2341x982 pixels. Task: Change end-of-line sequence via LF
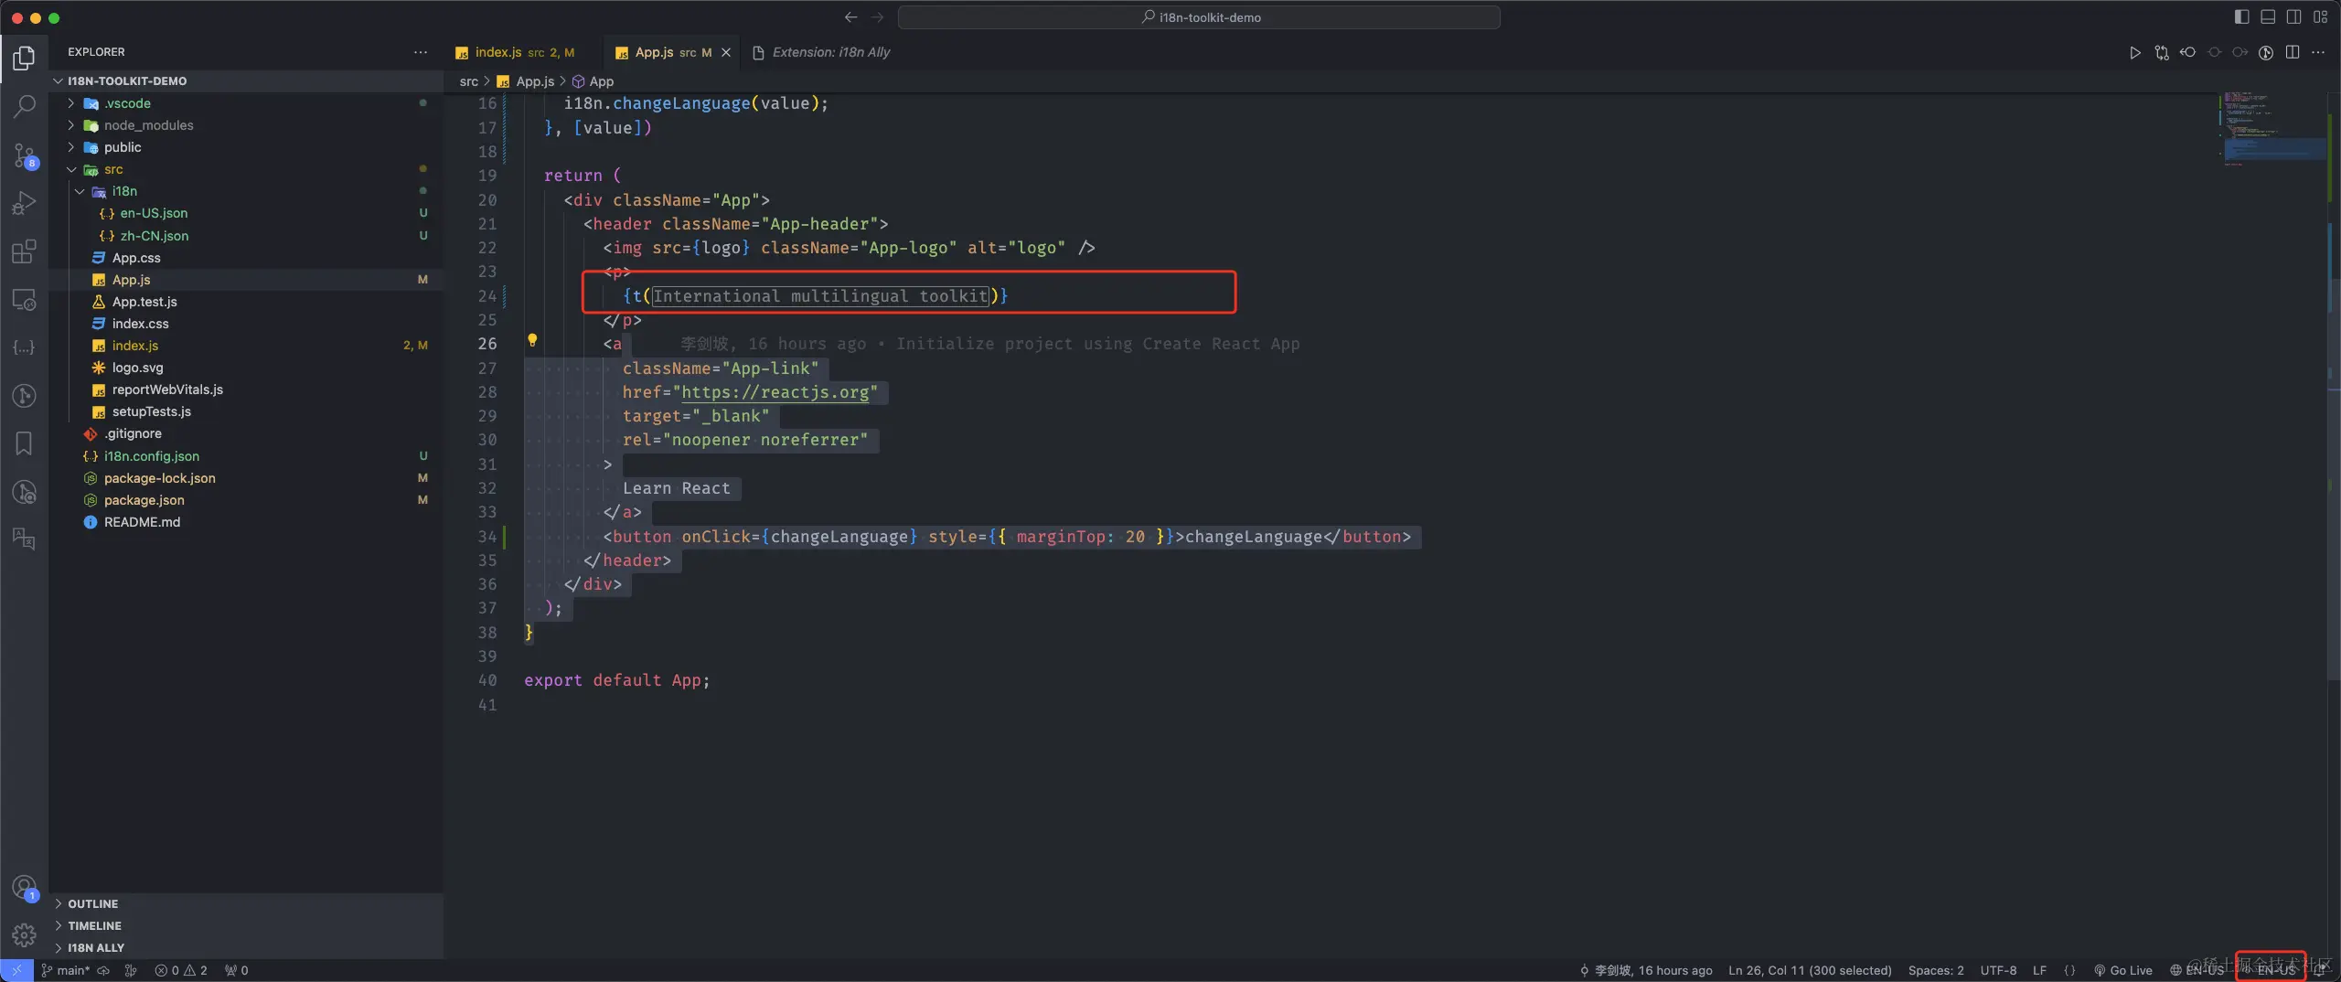(2039, 970)
